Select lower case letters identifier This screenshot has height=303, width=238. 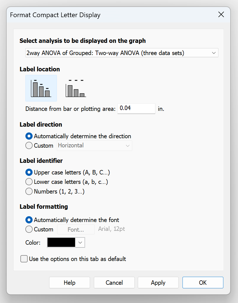29,182
